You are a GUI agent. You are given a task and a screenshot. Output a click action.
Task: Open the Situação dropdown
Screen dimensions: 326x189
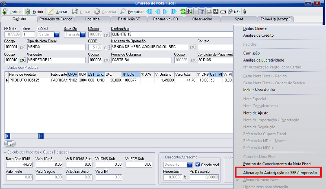pyautogui.click(x=82, y=35)
